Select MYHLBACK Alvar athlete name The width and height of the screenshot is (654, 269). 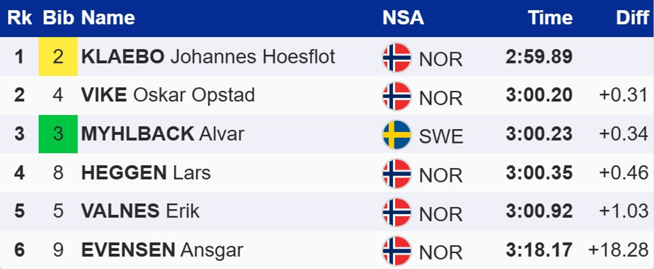point(162,134)
